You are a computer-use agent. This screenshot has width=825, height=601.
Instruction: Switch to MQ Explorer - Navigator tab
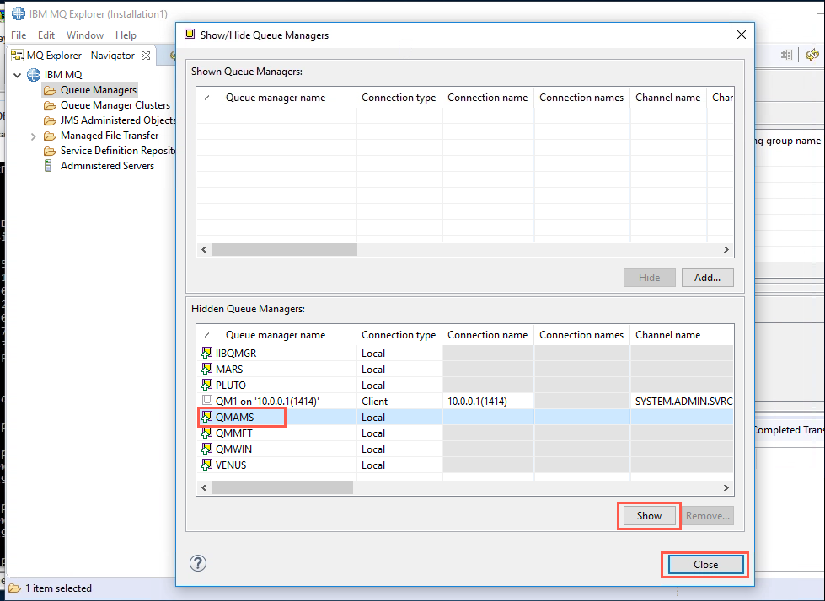[x=81, y=56]
